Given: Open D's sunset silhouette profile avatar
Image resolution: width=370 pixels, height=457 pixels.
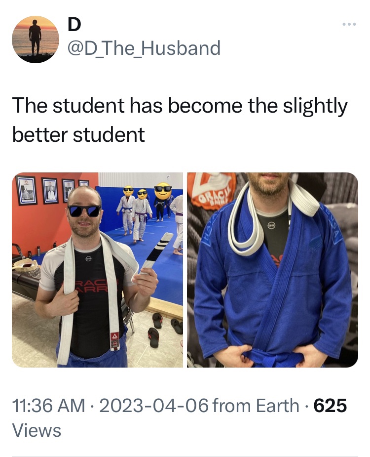Looking at the screenshot, I should [x=35, y=40].
